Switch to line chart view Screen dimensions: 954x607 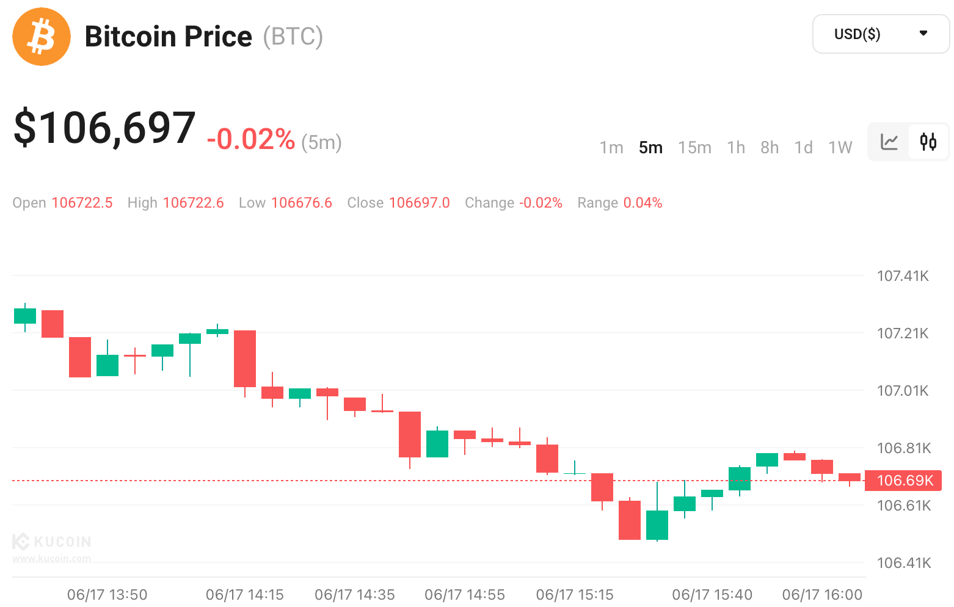(x=889, y=142)
